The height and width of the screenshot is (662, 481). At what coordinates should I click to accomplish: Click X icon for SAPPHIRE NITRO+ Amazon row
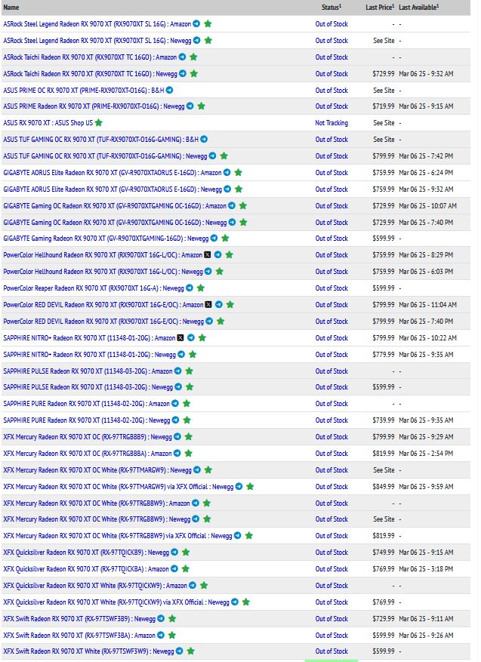click(x=180, y=337)
